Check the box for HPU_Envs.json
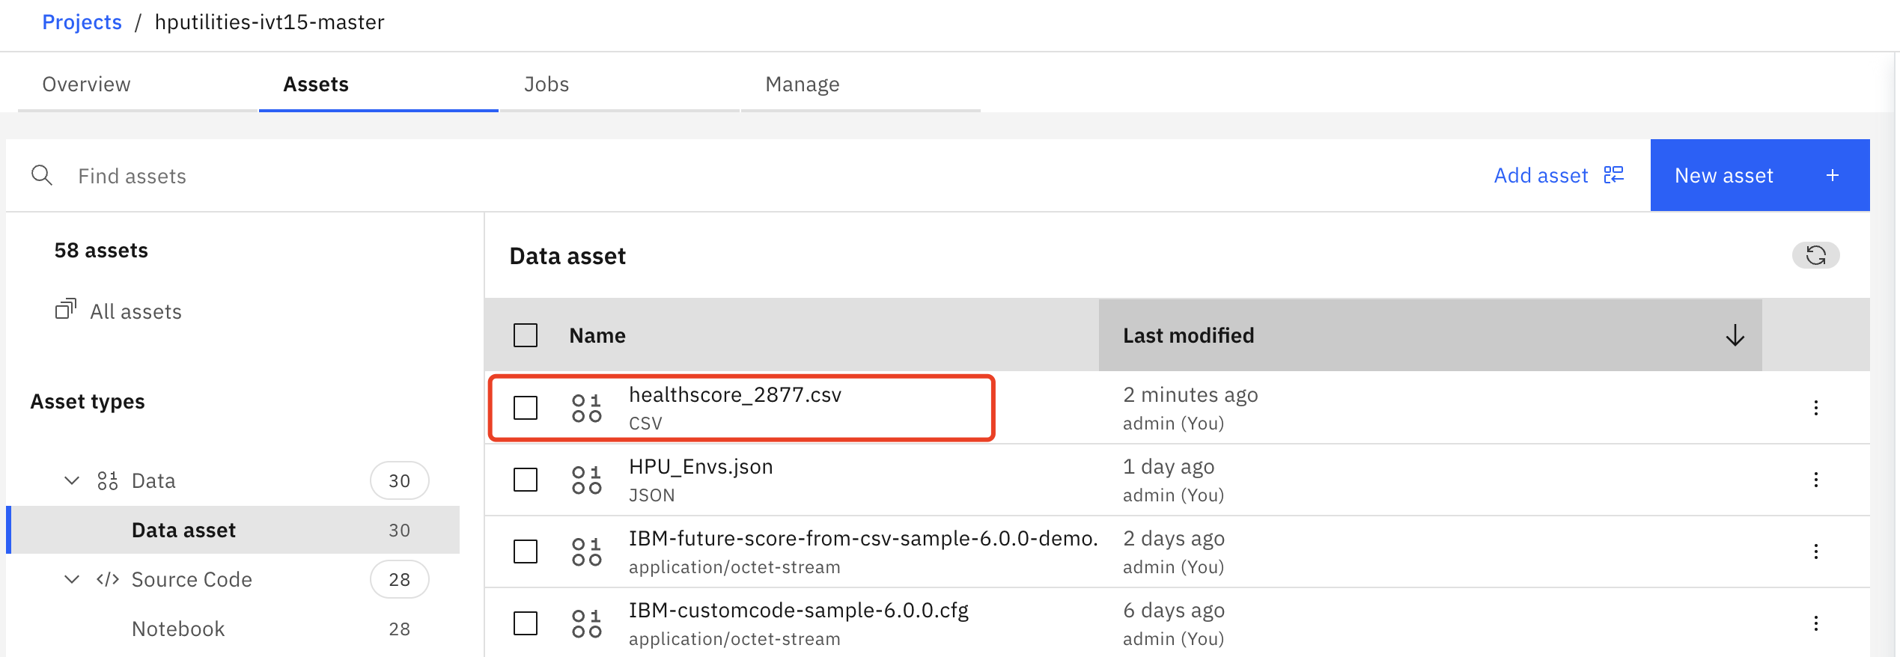Viewport: 1900px width, 657px height. click(526, 480)
